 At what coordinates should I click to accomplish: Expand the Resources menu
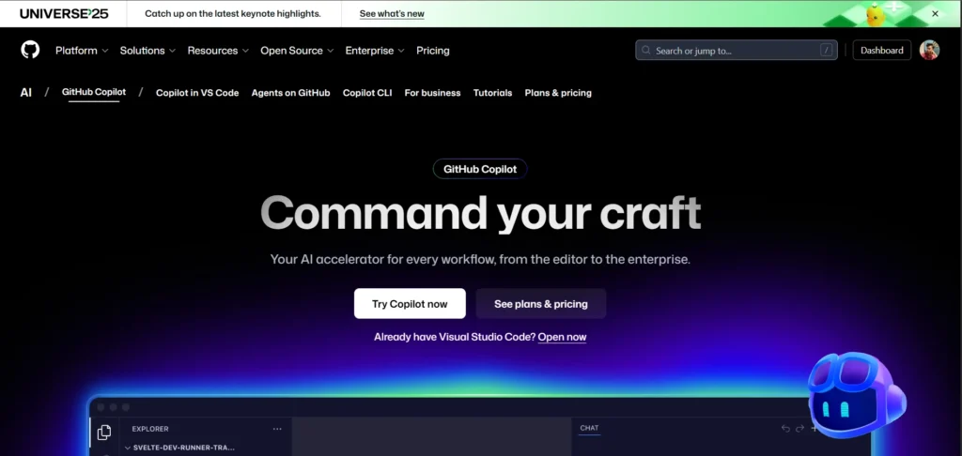tap(218, 51)
